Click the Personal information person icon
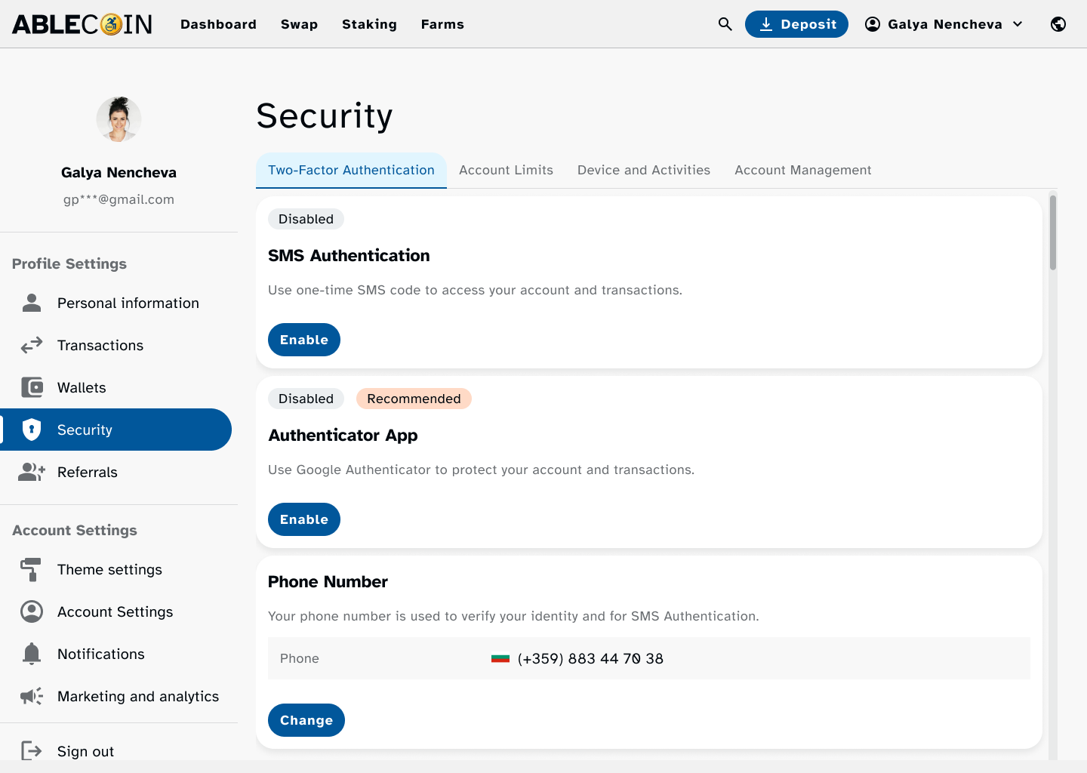This screenshot has height=773, width=1087. [32, 303]
